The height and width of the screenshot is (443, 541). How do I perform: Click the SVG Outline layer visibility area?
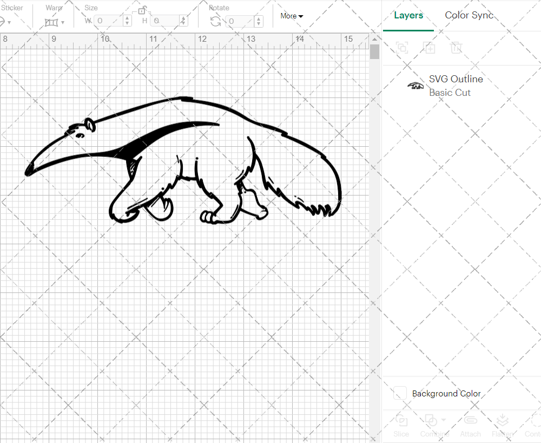pyautogui.click(x=415, y=86)
